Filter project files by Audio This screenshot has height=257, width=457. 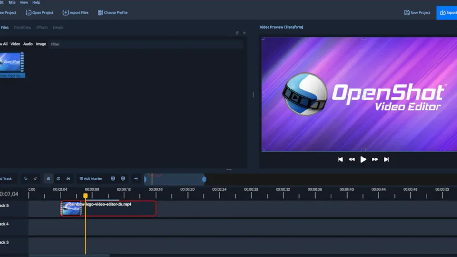click(x=28, y=44)
